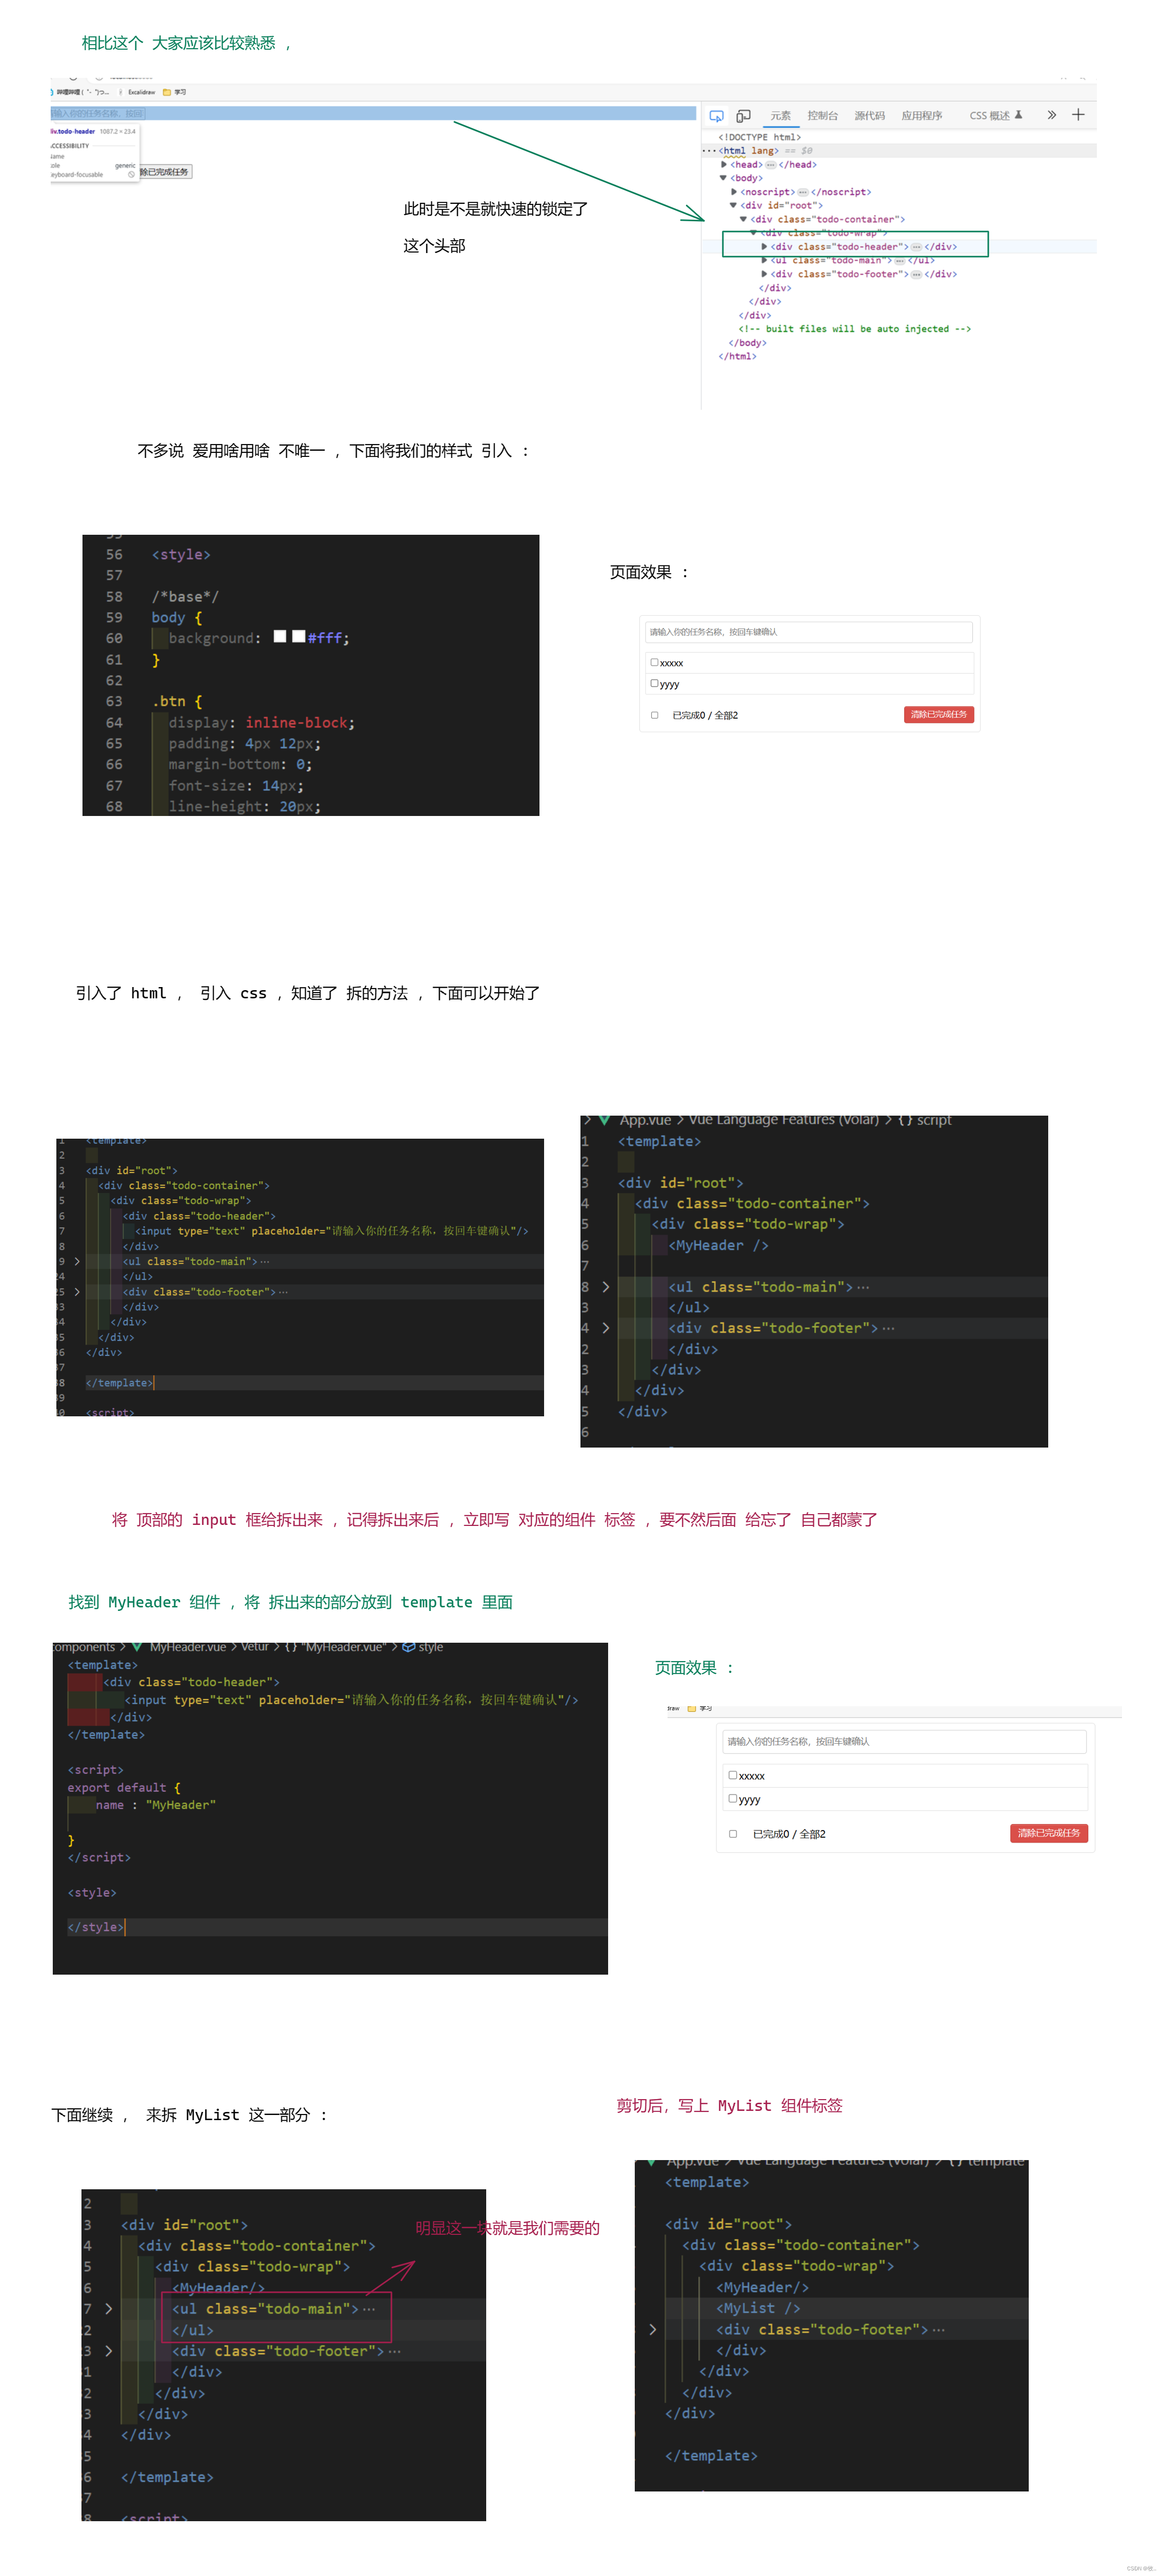Click the App.vue breadcrumb in the Volar editor
This screenshot has height=2576, width=1164.
tap(645, 1120)
